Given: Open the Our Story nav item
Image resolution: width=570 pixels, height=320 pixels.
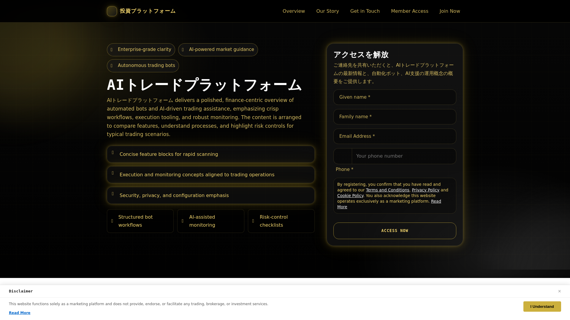Looking at the screenshot, I should 327,11.
